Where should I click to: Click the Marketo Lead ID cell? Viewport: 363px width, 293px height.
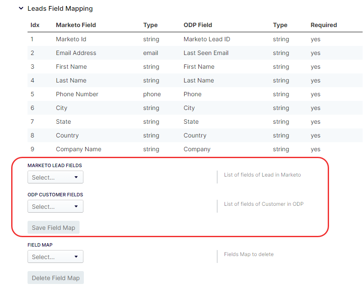click(x=207, y=40)
